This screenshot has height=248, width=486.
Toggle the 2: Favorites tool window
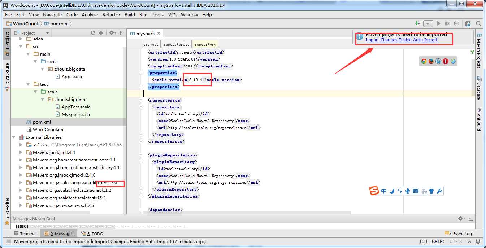pos(7,211)
